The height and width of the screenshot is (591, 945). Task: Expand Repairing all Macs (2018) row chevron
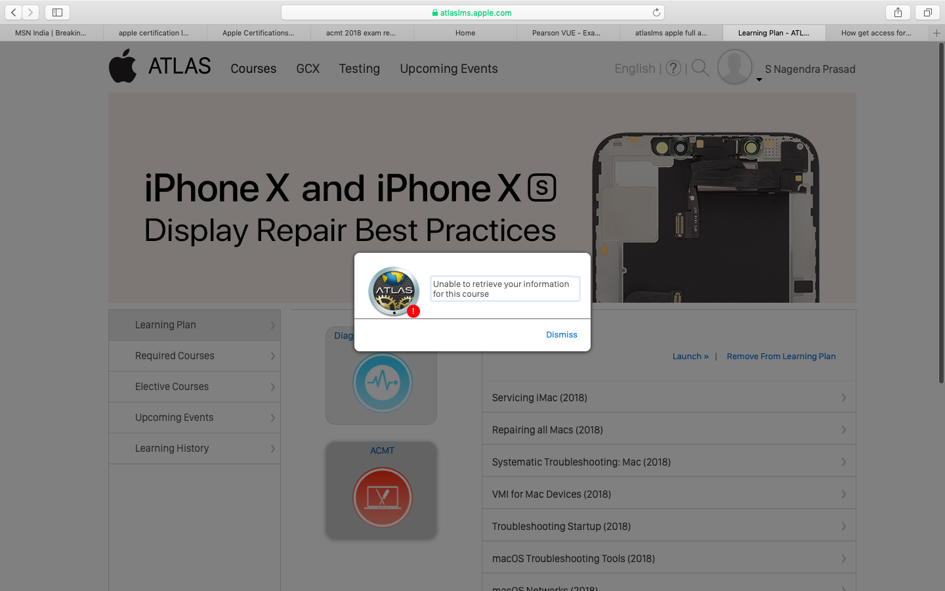843,429
